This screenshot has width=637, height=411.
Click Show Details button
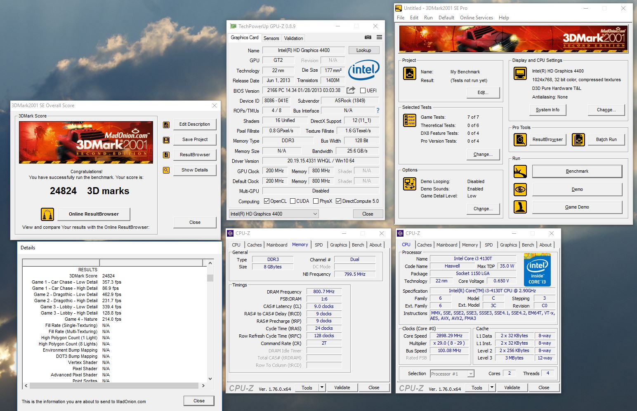tap(195, 170)
